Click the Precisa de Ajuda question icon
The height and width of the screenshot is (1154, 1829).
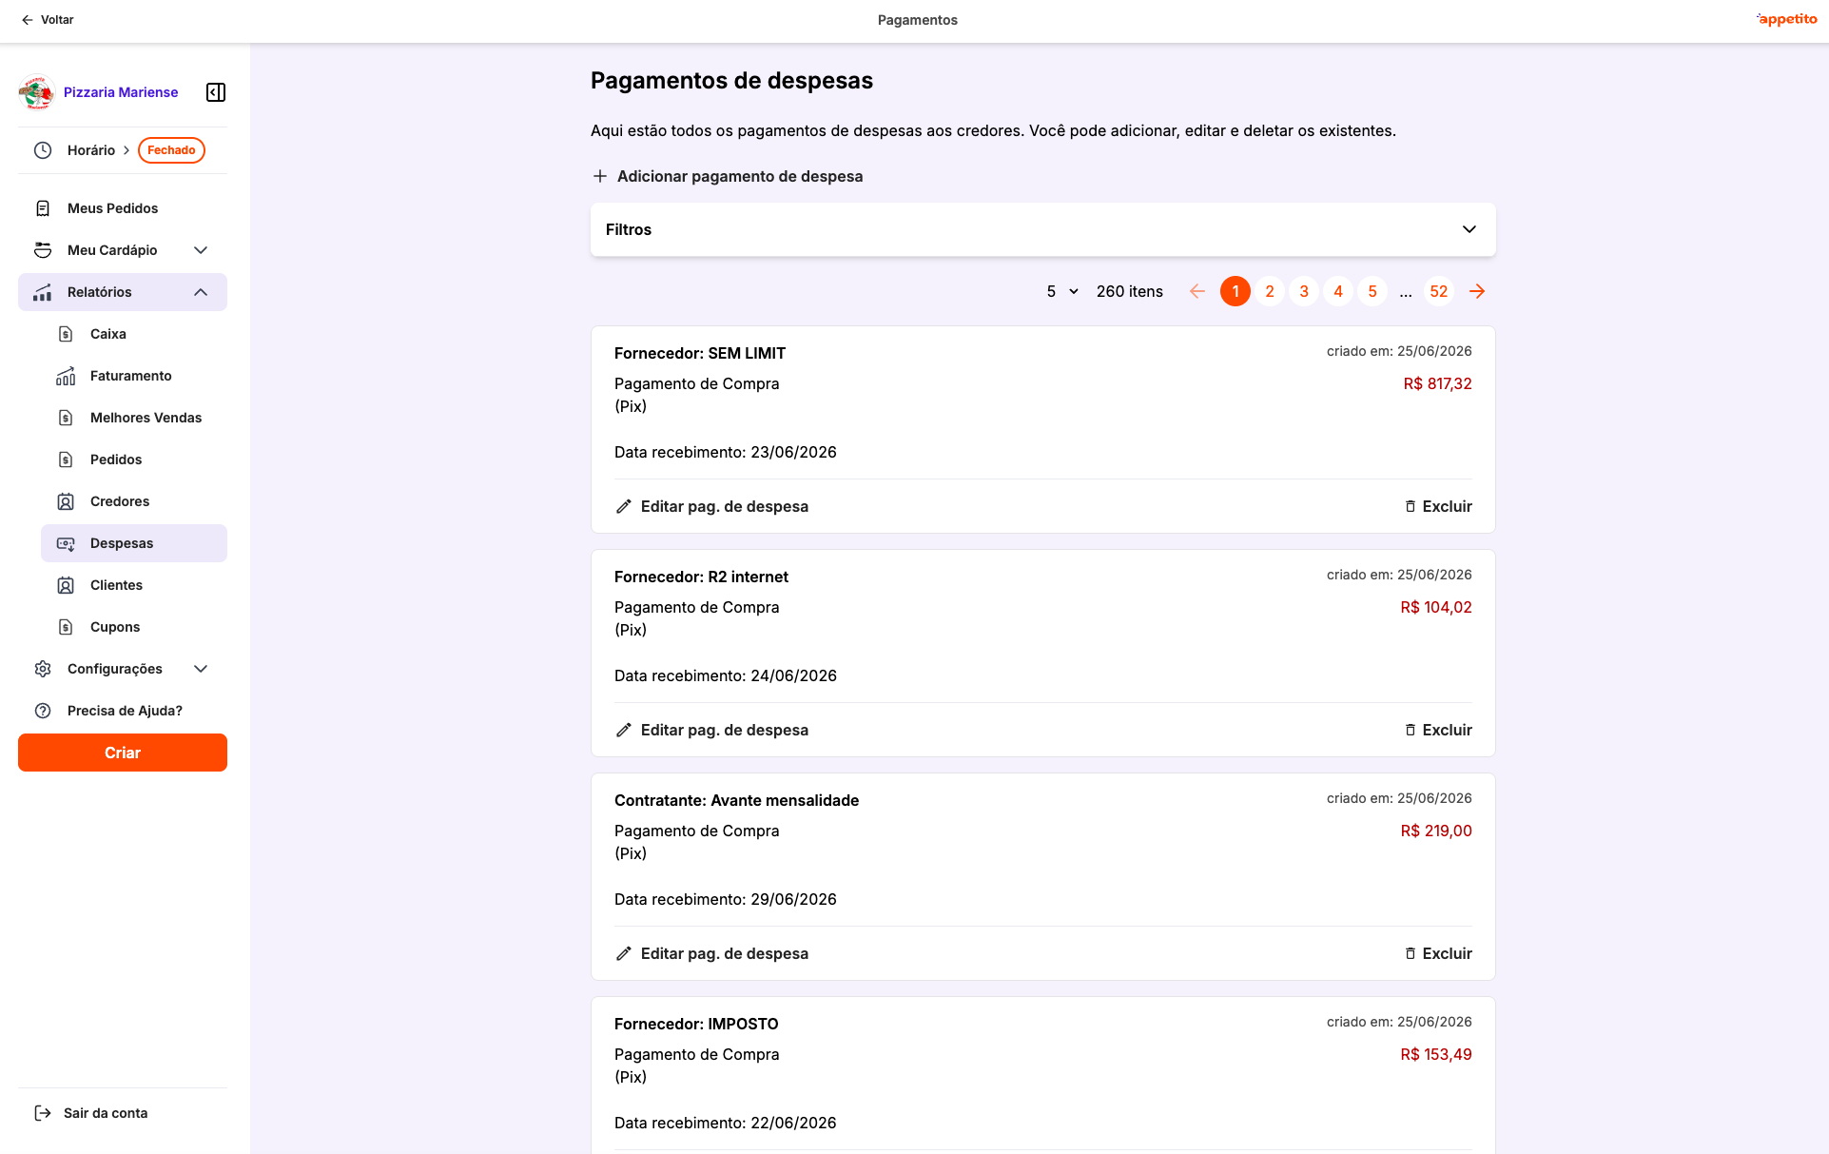coord(43,711)
